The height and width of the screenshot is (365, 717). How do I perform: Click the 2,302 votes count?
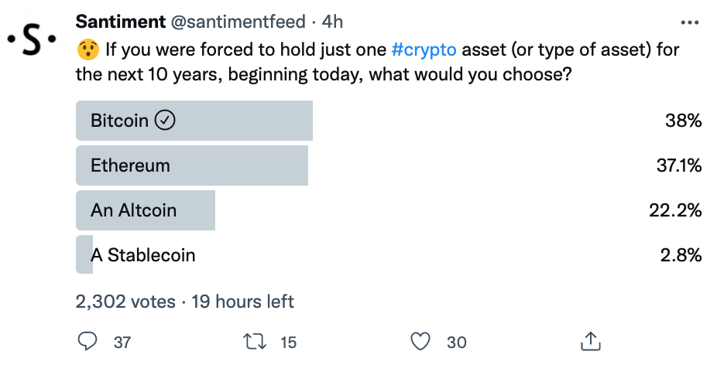(x=125, y=301)
